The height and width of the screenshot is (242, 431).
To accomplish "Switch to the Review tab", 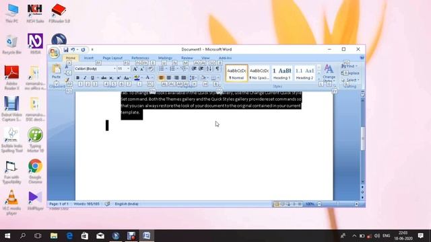I will (x=187, y=58).
